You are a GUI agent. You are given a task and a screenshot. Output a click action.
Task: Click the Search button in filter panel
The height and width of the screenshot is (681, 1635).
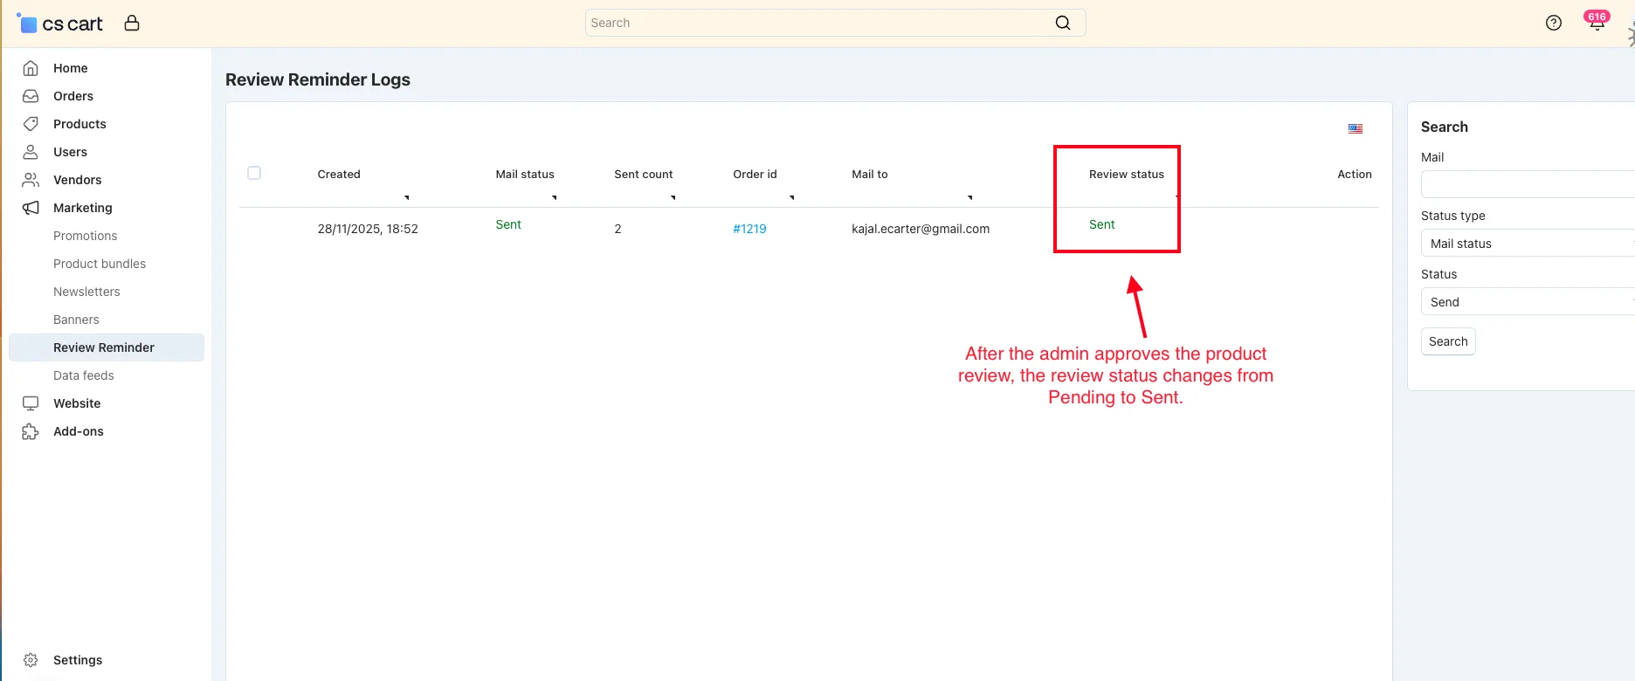(x=1448, y=341)
